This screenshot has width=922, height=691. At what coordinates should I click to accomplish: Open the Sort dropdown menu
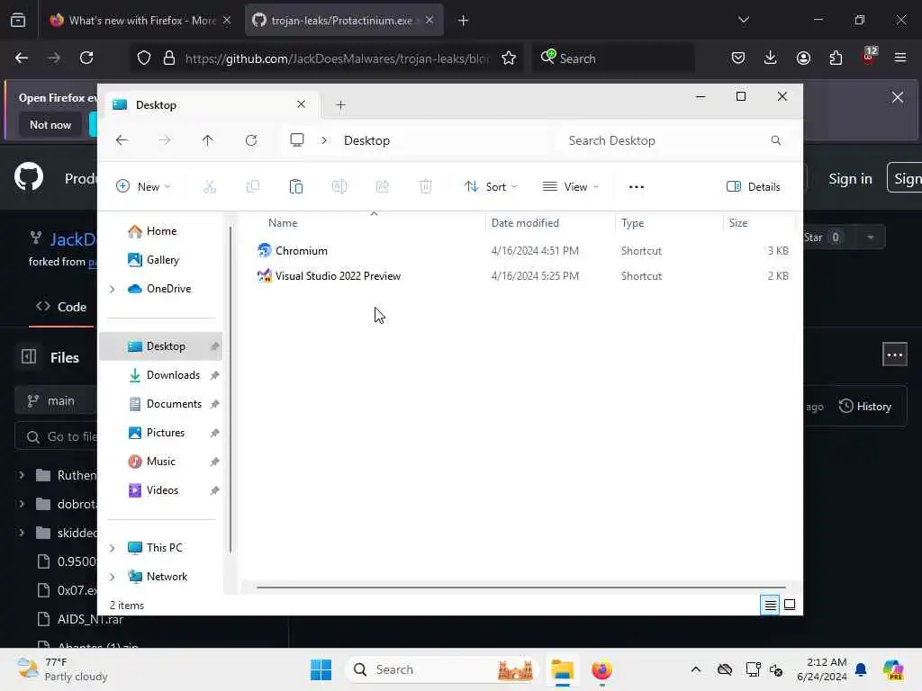491,187
